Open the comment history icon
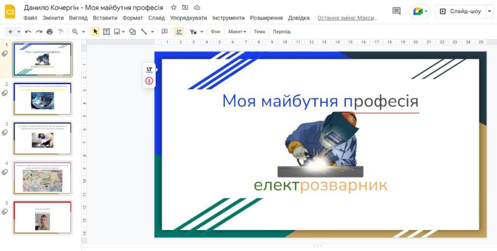 [x=396, y=11]
